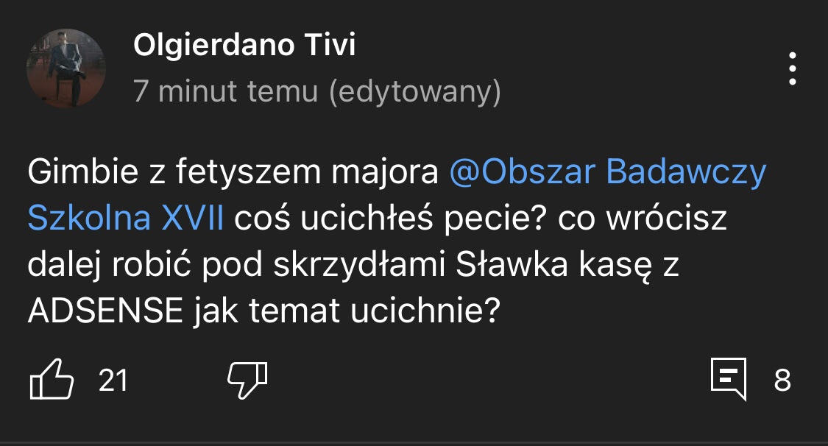Click "Gimbie z fetyszem majora" text
This screenshot has height=446, width=828.
pyautogui.click(x=234, y=174)
